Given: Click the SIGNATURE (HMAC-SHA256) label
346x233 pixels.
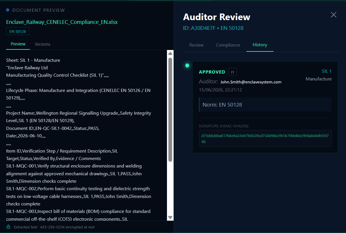Looking at the screenshot, I should click(x=224, y=126).
